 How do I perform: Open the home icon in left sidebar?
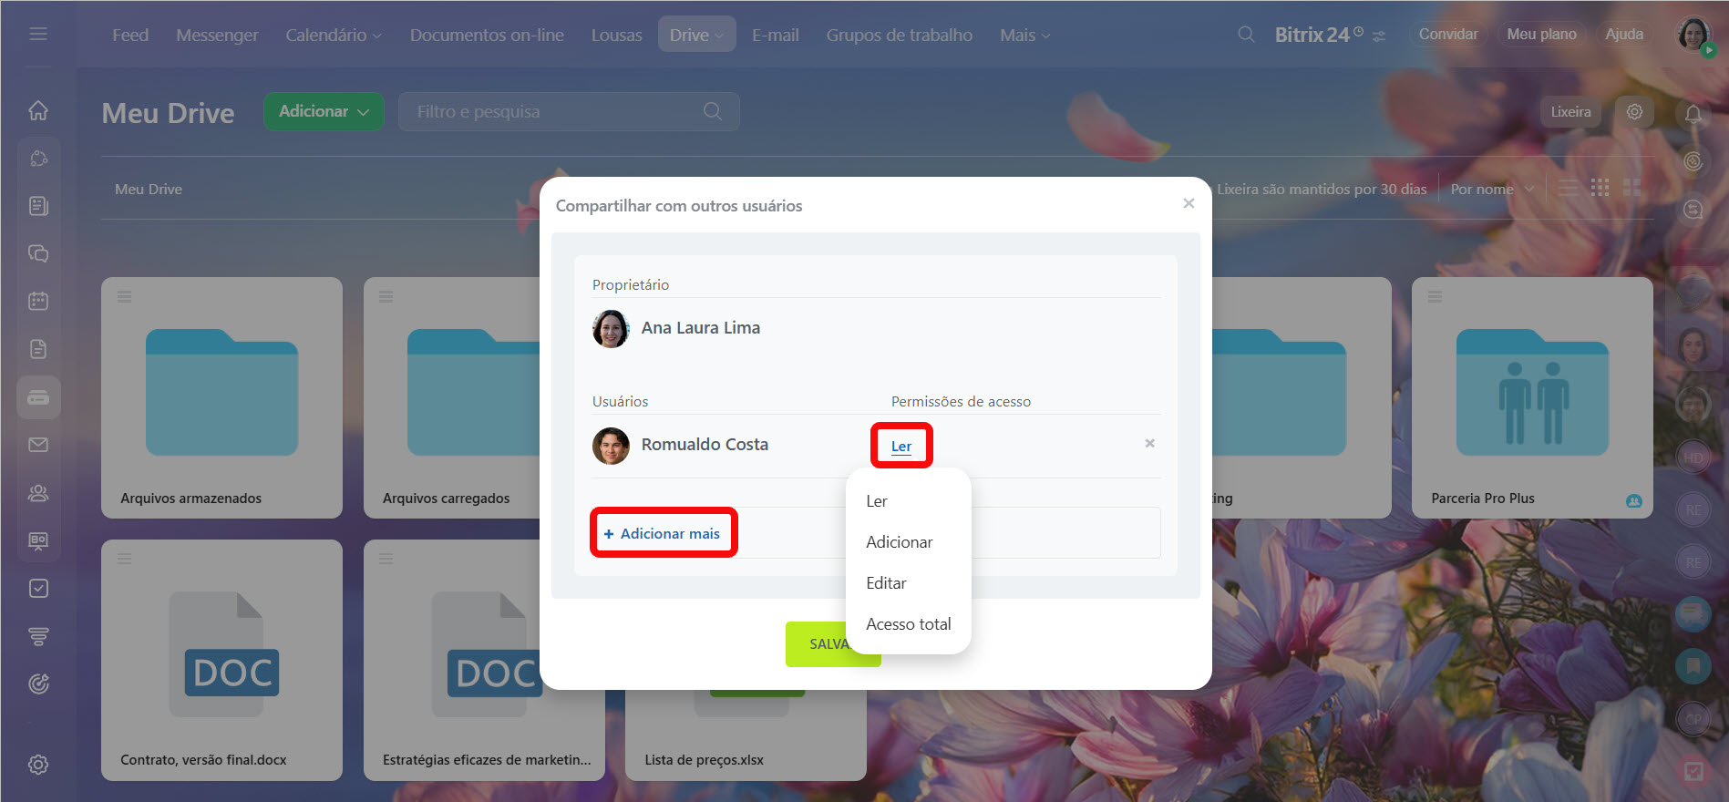pyautogui.click(x=38, y=110)
